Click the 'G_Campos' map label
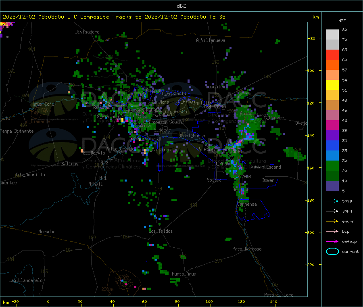The image size is (363, 307). [x=274, y=118]
